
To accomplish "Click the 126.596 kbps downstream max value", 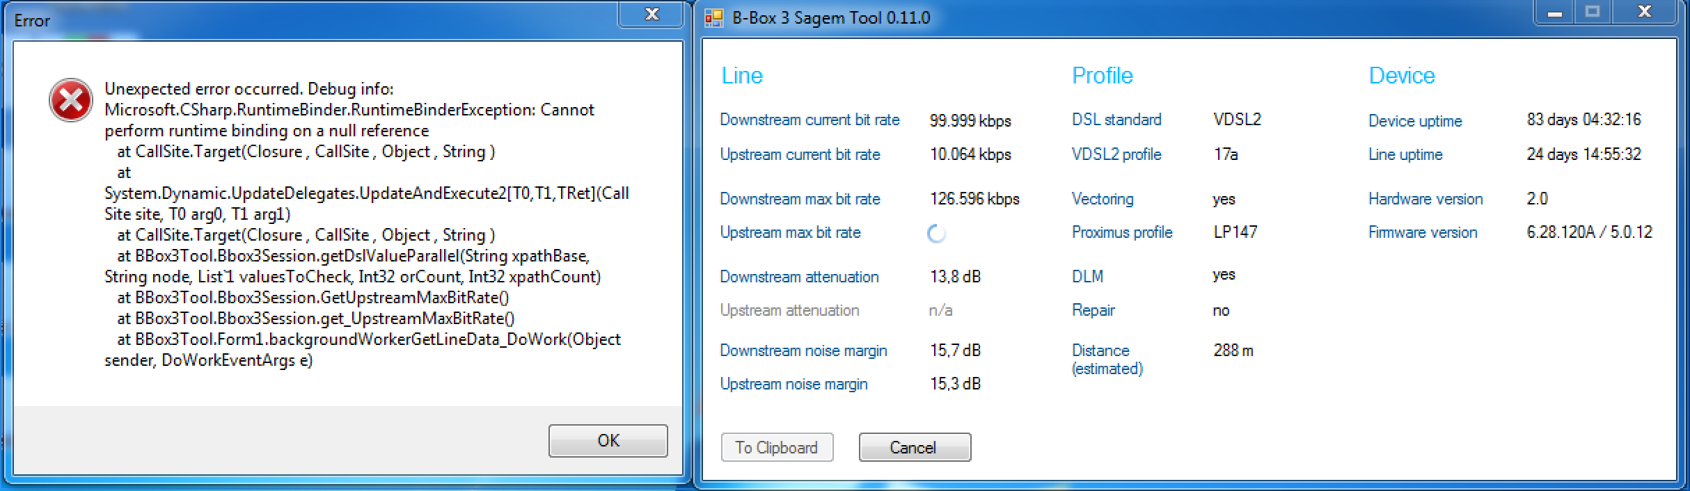I will pos(974,200).
